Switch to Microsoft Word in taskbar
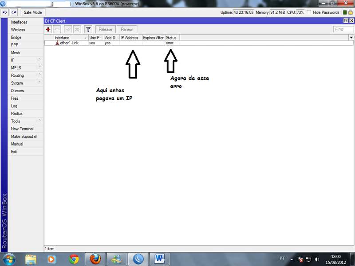The height and width of the screenshot is (266, 355). pos(160,259)
